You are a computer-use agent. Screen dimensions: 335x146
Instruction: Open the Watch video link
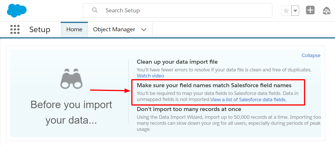point(151,76)
